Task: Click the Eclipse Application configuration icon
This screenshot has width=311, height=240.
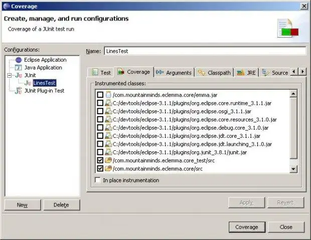Action: pos(19,60)
